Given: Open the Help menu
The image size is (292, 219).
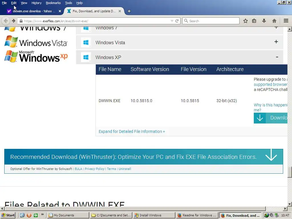Looking at the screenshot, I should pos(79,3).
